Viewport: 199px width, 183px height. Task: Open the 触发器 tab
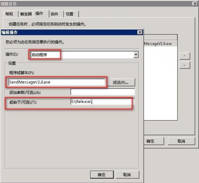point(26,14)
